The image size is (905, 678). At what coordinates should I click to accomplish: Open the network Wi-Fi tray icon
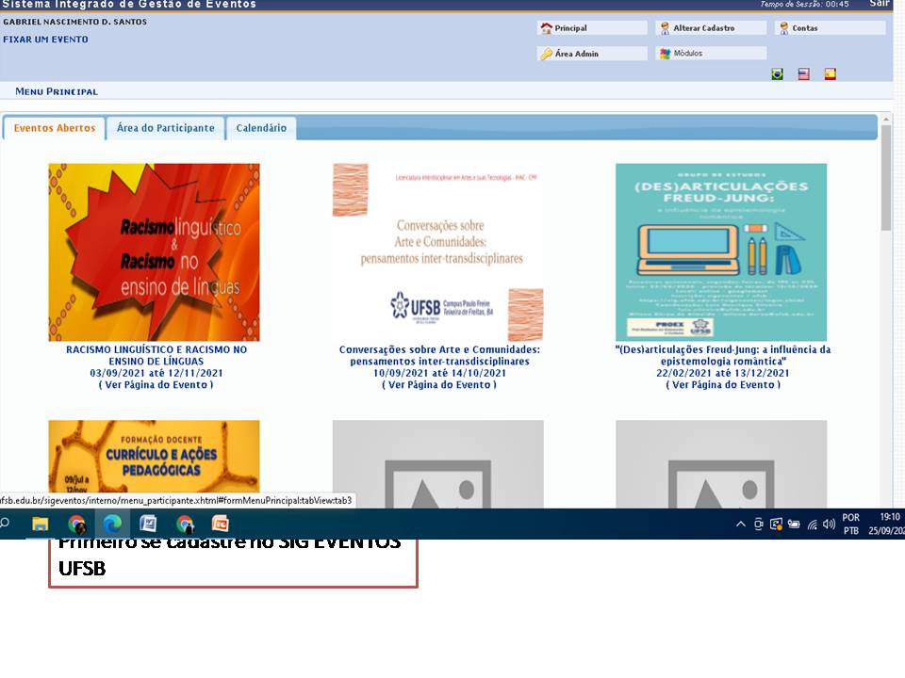[x=812, y=525]
